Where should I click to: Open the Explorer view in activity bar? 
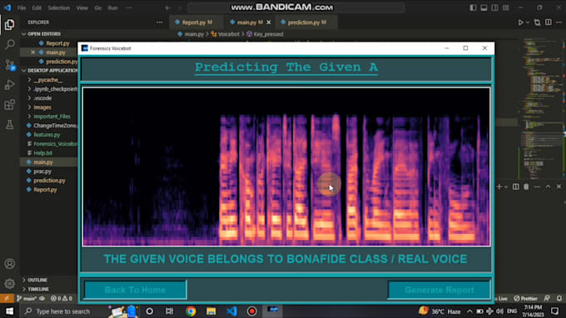10,24
